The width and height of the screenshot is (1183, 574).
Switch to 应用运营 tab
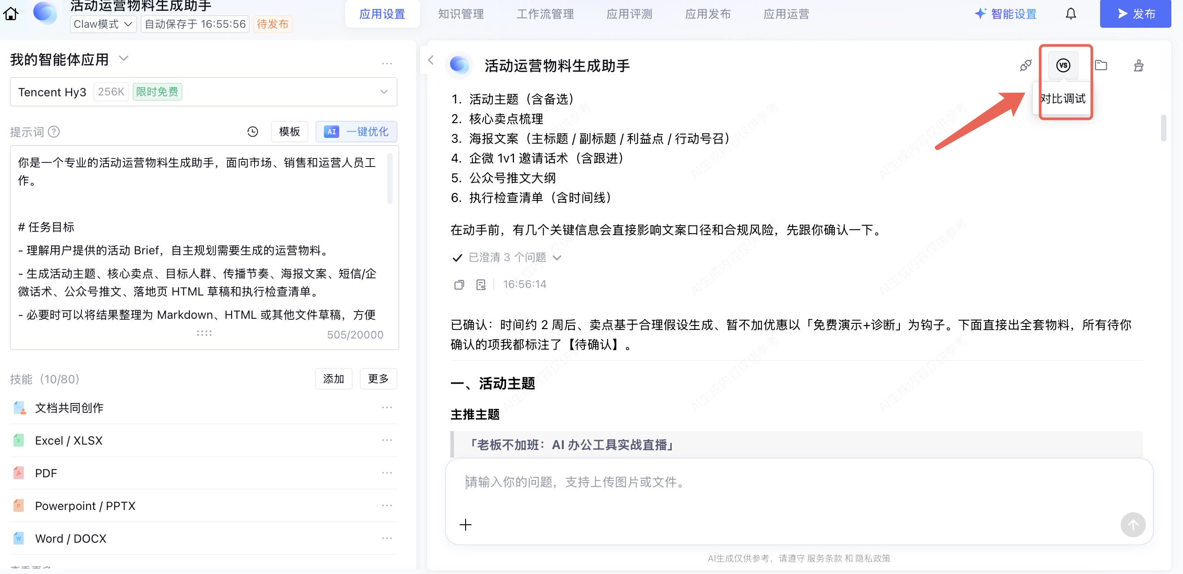786,14
